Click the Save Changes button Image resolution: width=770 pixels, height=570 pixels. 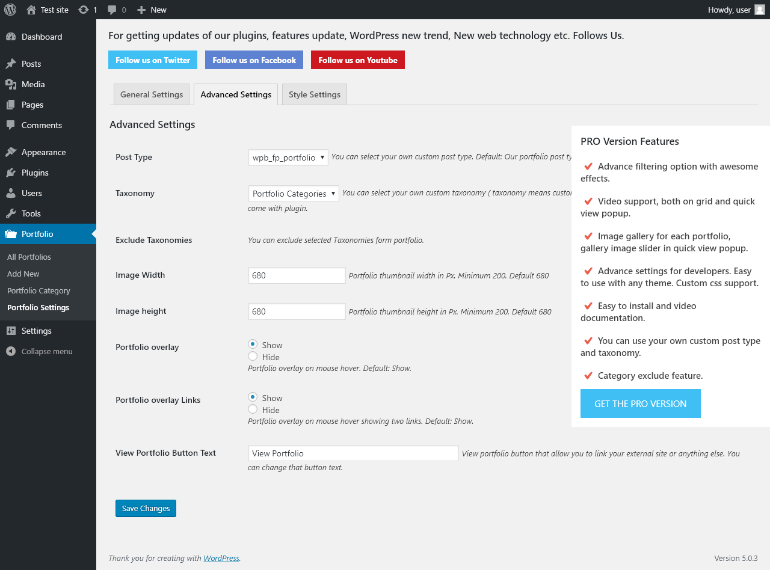coord(146,508)
